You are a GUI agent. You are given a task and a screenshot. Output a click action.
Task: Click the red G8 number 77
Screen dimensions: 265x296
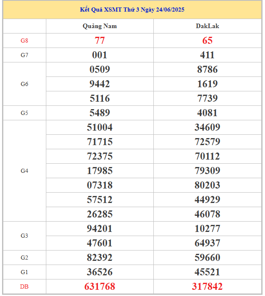[100, 41]
